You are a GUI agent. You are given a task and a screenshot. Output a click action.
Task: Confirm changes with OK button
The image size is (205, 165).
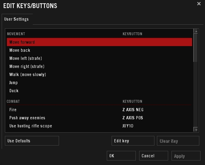point(121,156)
